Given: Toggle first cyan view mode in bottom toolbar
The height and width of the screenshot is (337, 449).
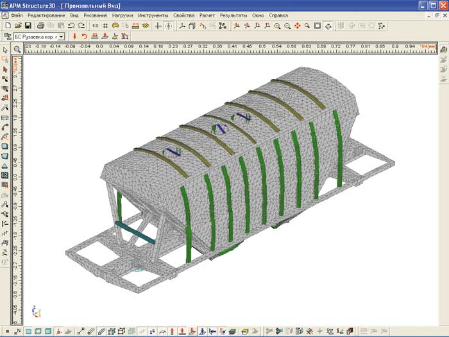Looking at the screenshot, I should [x=29, y=331].
